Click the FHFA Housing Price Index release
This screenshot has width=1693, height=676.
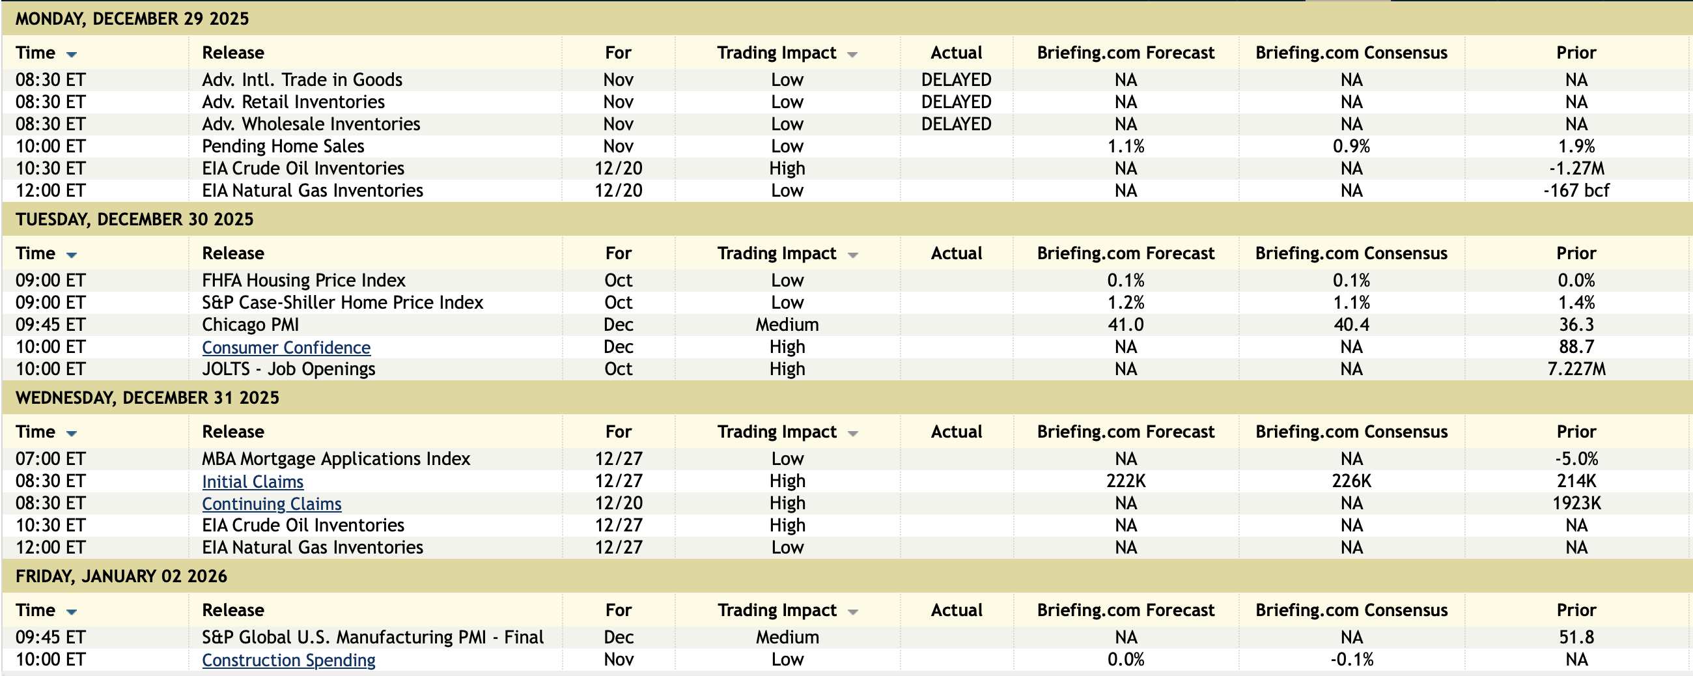[x=303, y=281]
